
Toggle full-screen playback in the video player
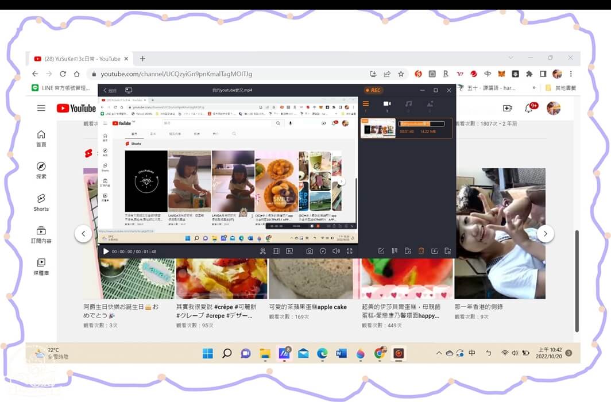point(350,251)
